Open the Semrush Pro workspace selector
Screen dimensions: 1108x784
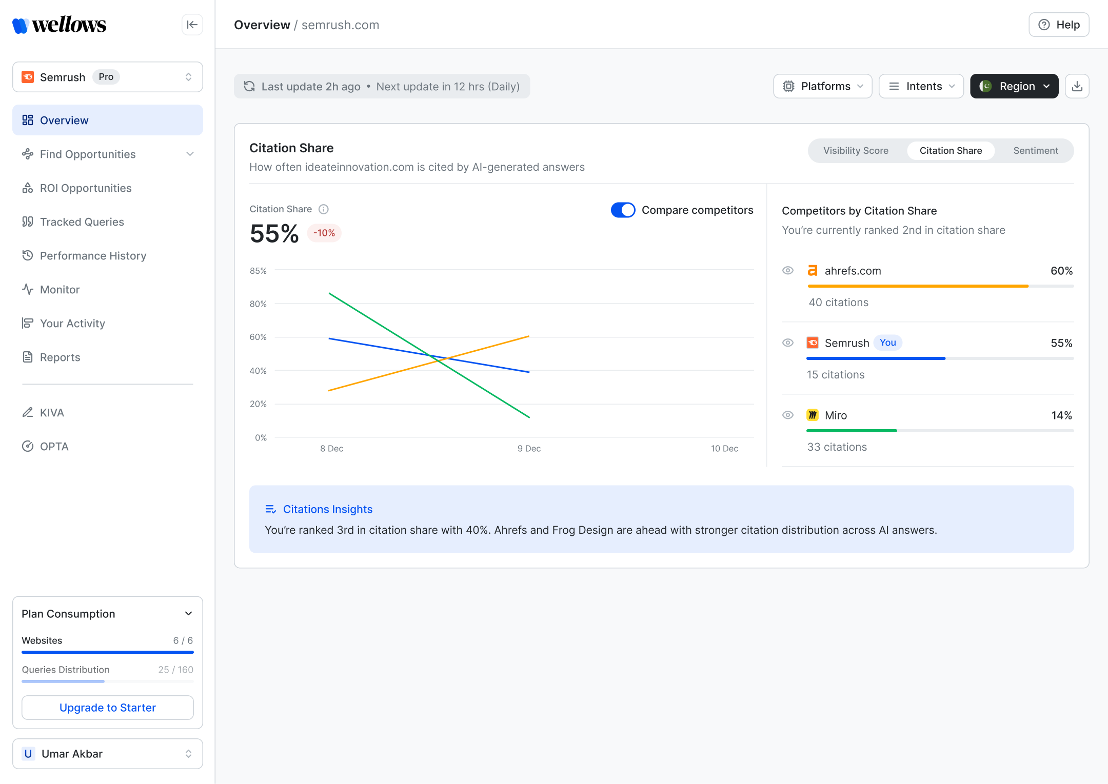tap(108, 77)
